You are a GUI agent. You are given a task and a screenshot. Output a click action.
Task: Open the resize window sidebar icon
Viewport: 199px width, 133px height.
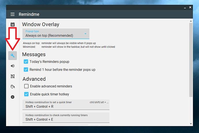click(13, 76)
